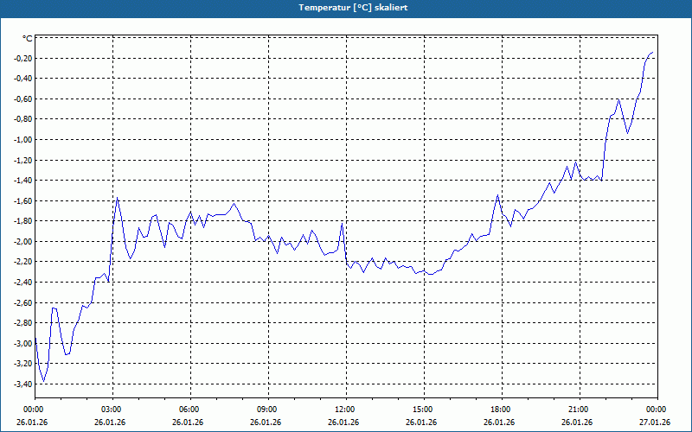The image size is (692, 432).
Task: Click the 27.01.26 date label
Action: [655, 422]
